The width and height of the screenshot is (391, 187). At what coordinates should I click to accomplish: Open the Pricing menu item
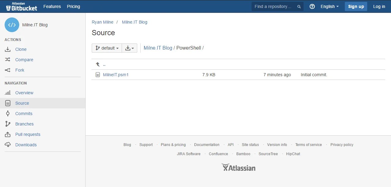pos(73,6)
